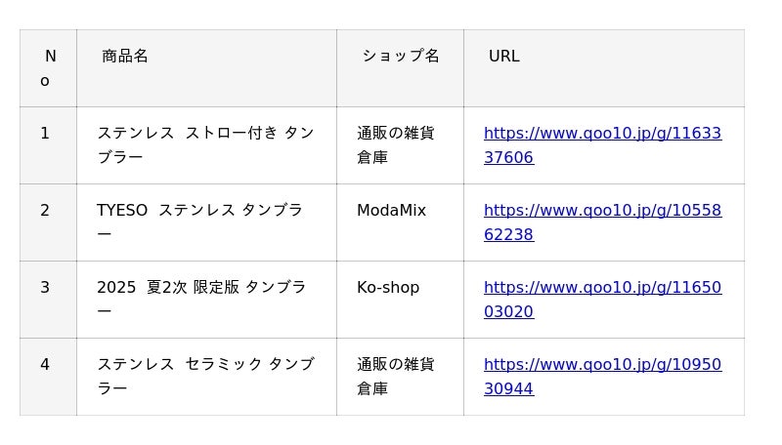The image size is (782, 445).
Task: Click the 商品名 column header
Action: click(x=125, y=57)
